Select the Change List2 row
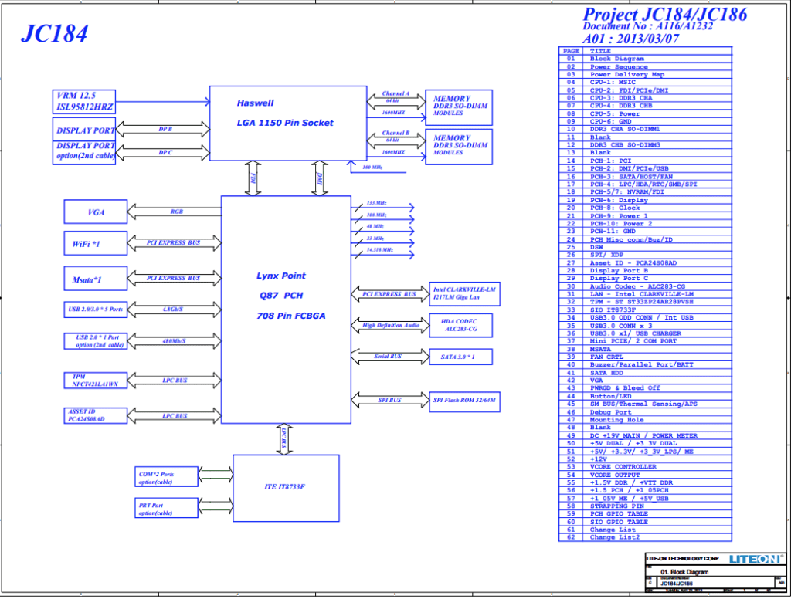Image resolution: width=791 pixels, height=599 pixels. point(645,537)
